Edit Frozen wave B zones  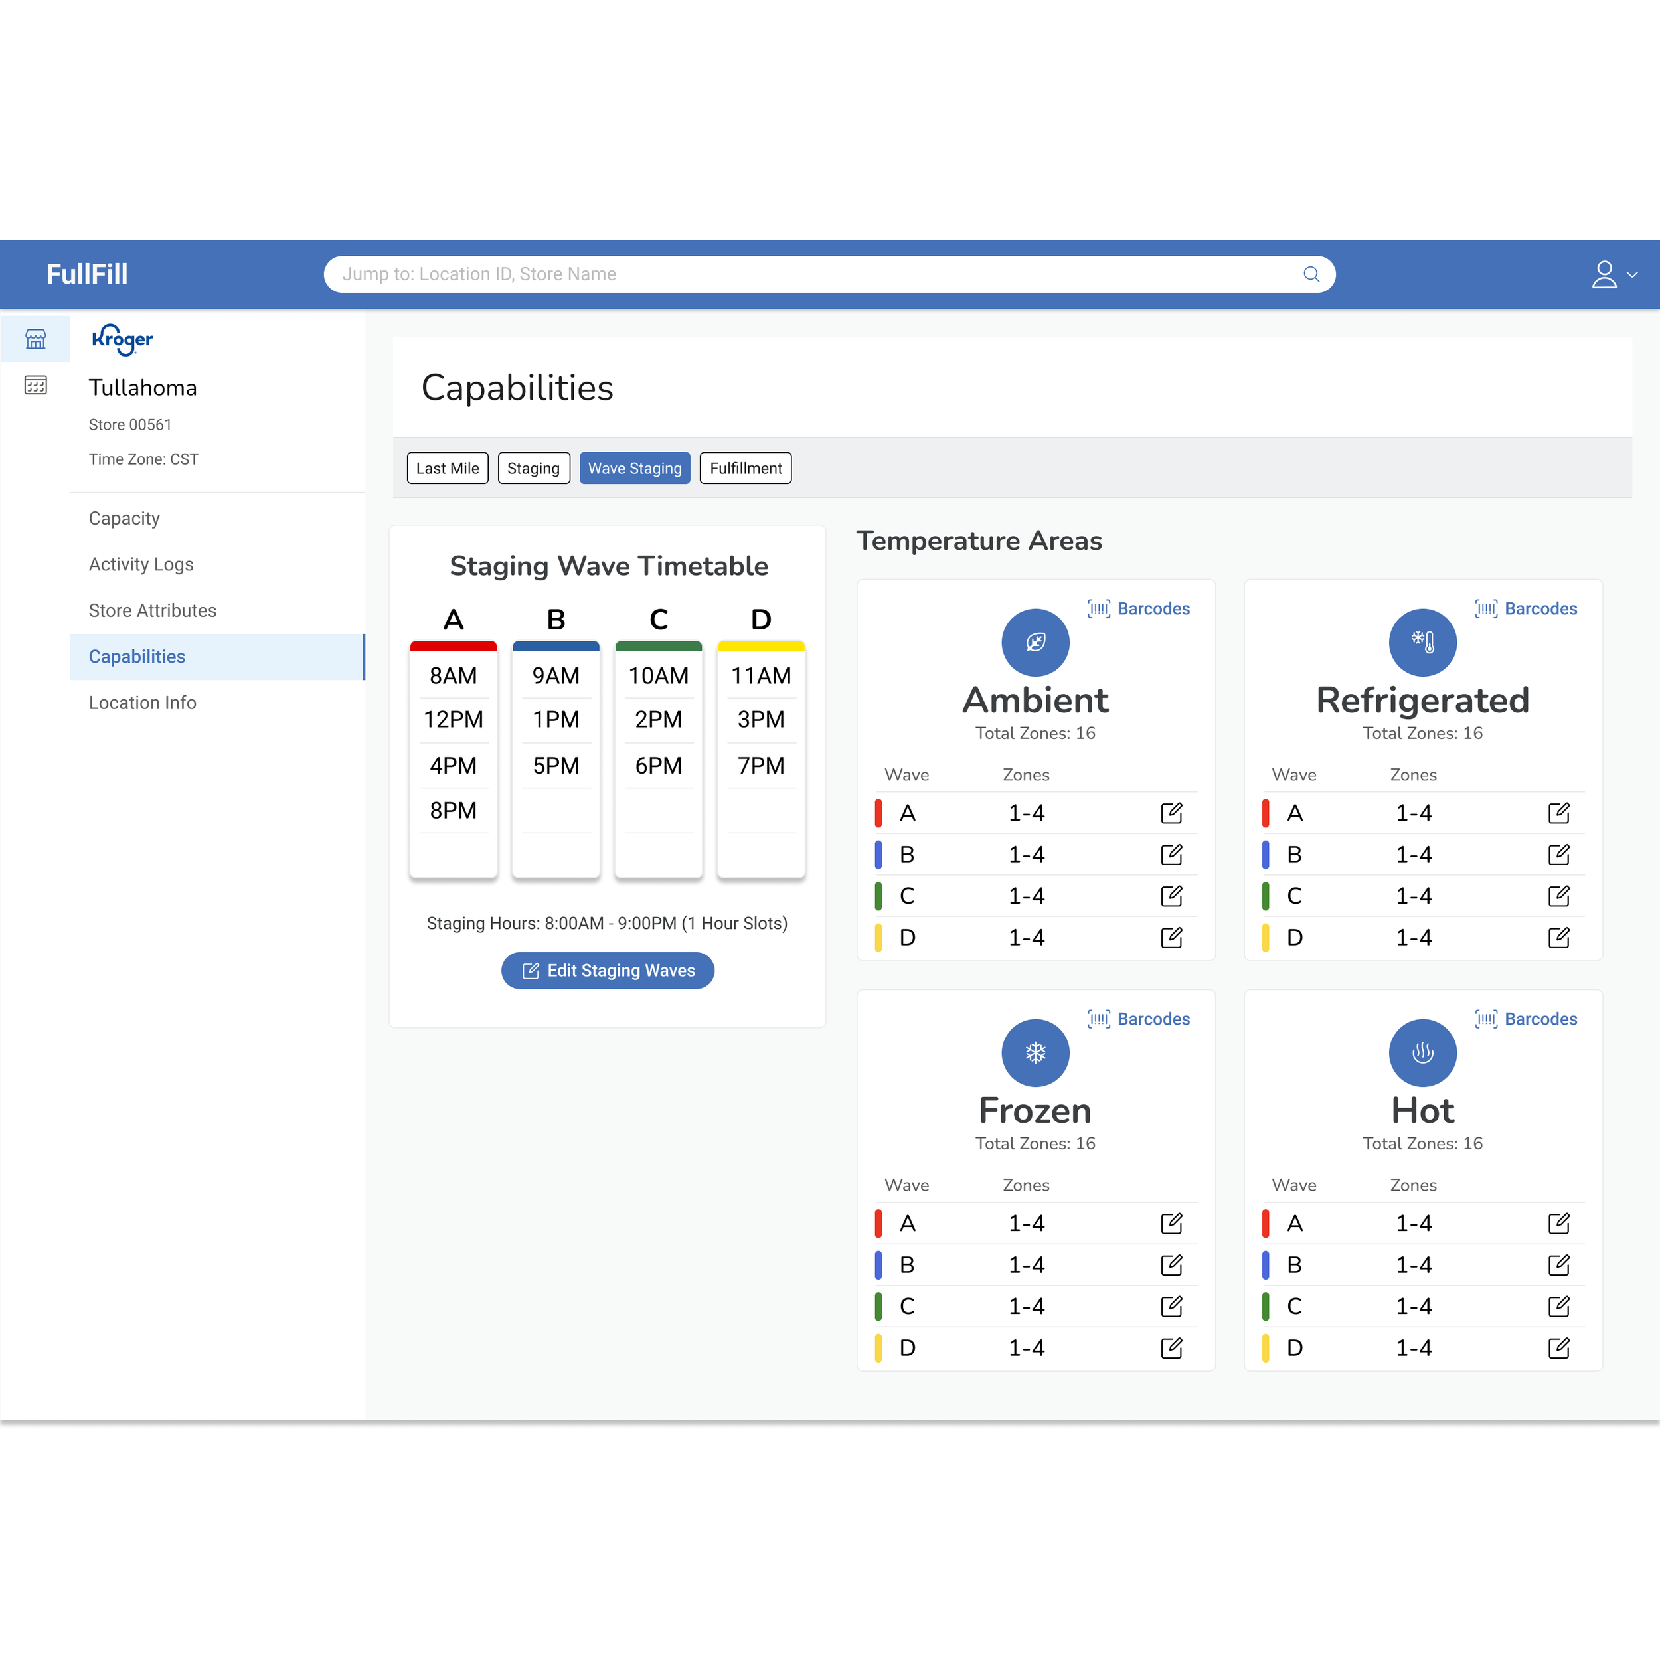[x=1171, y=1265]
